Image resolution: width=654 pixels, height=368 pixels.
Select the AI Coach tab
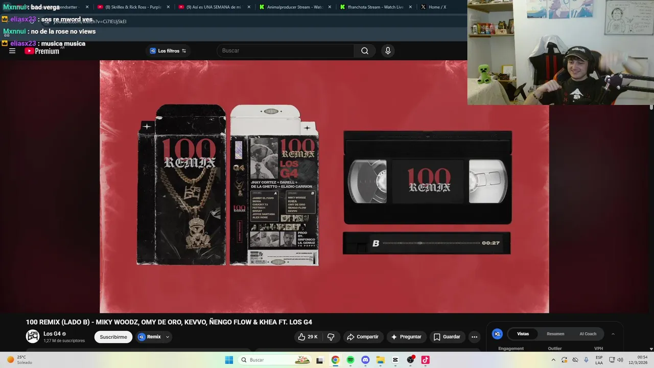588,334
